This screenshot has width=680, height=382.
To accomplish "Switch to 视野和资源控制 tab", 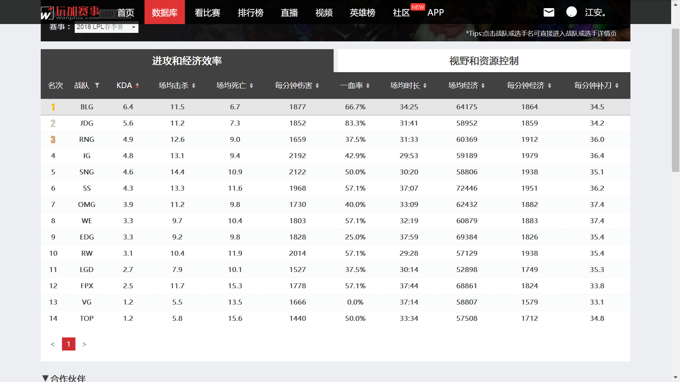I will tap(484, 61).
